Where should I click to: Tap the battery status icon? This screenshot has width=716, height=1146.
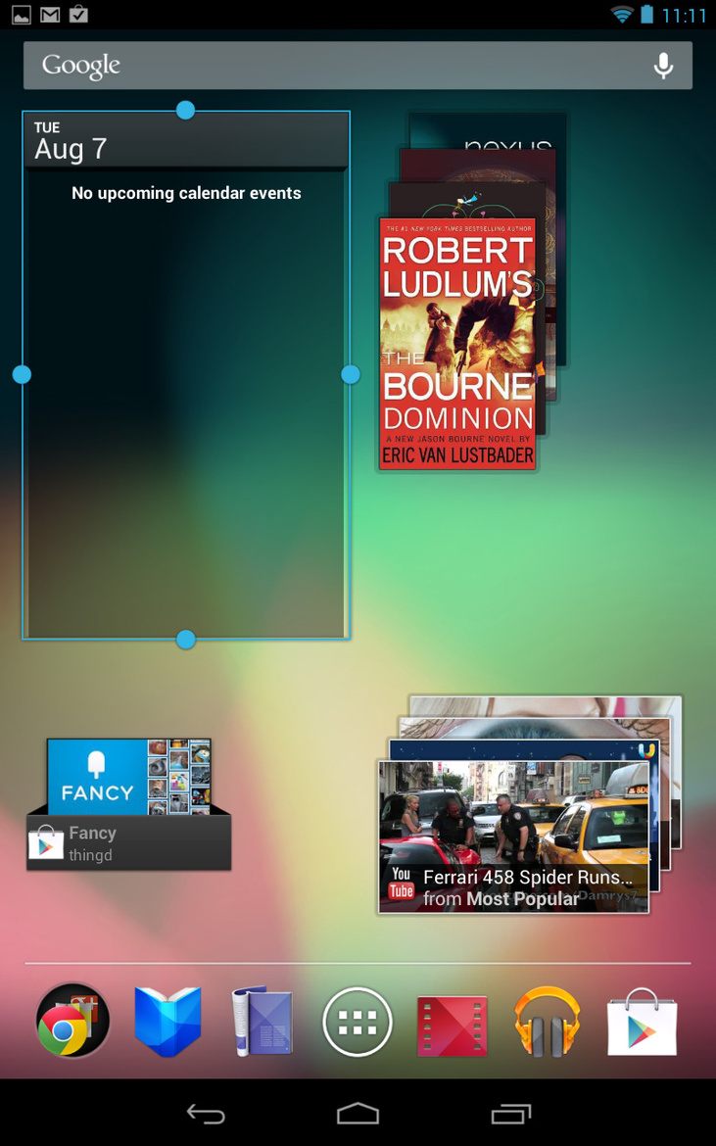point(646,14)
